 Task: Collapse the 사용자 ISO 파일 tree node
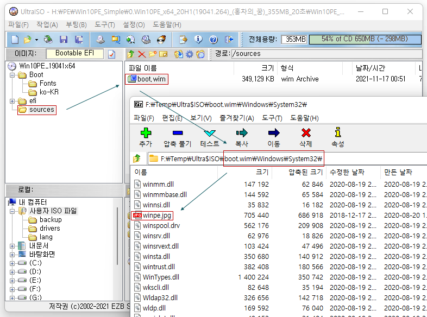click(12, 211)
